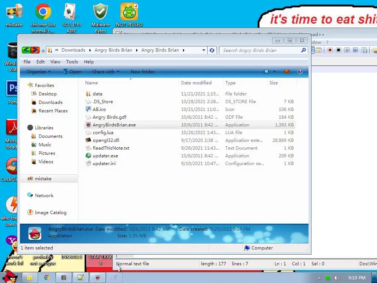Expand the address bar history dropdown

tap(204, 50)
